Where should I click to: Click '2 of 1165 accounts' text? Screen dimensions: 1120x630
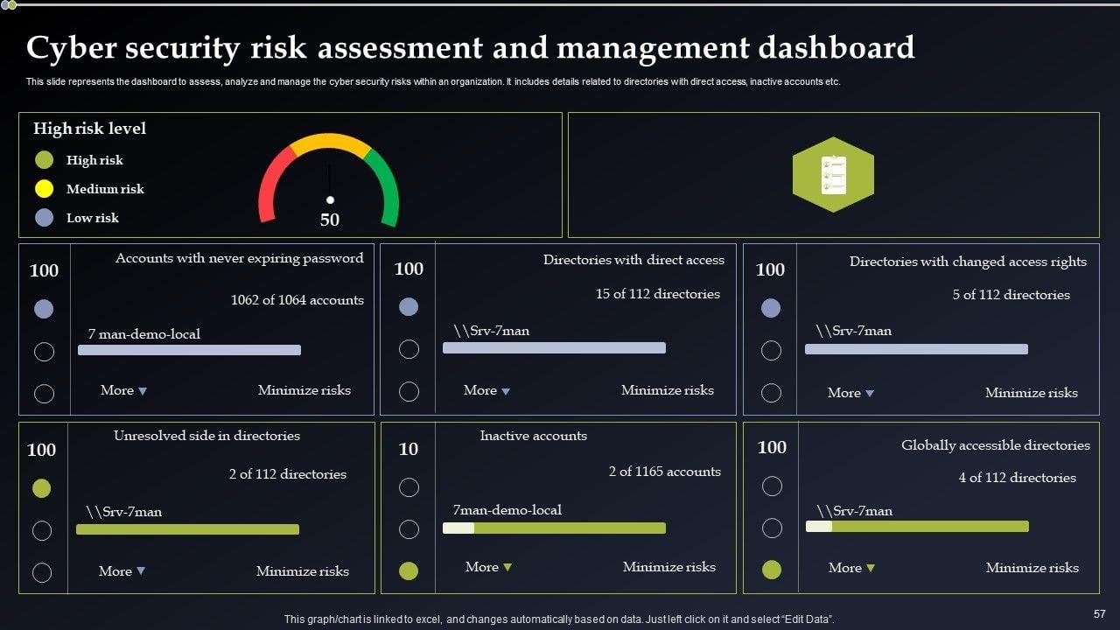point(665,472)
